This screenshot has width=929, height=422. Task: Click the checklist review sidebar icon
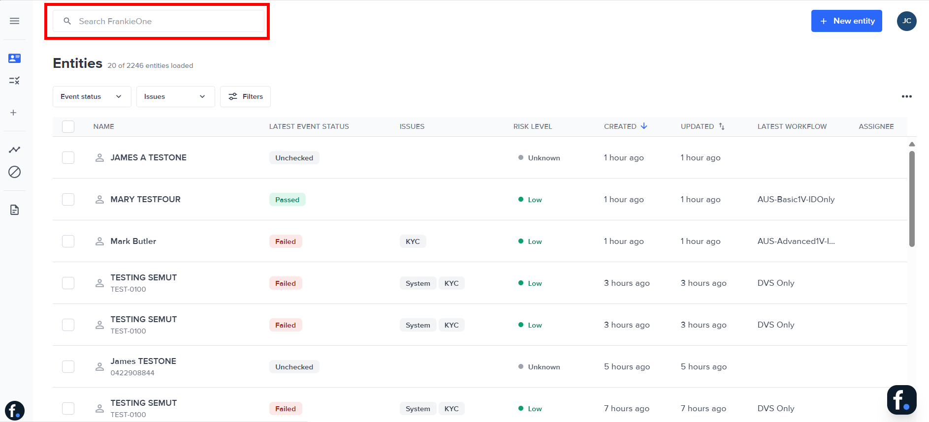[x=15, y=80]
